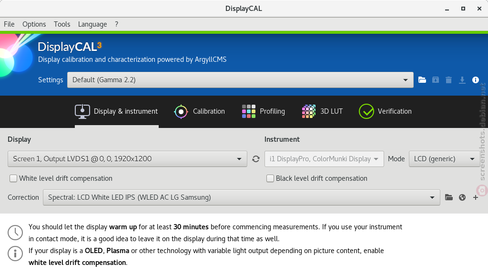Image resolution: width=488 pixels, height=274 pixels.
Task: Switch to the 3D LUT tab
Action: [322, 111]
